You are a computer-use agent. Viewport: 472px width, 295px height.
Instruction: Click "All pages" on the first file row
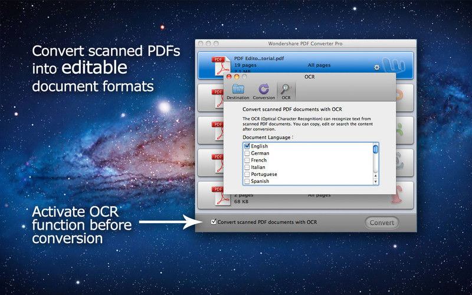[x=319, y=65]
